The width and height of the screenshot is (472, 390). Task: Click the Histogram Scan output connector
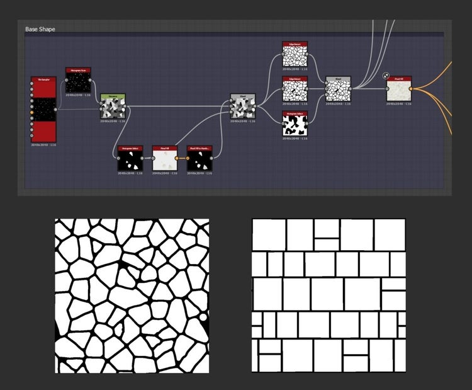[90, 80]
